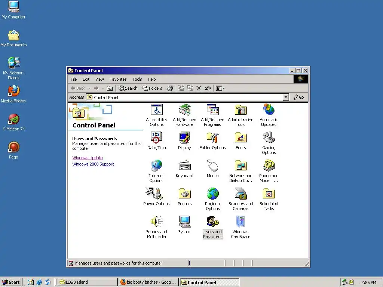Open Mouse settings icon
Image resolution: width=383 pixels, height=287 pixels.
pyautogui.click(x=212, y=169)
